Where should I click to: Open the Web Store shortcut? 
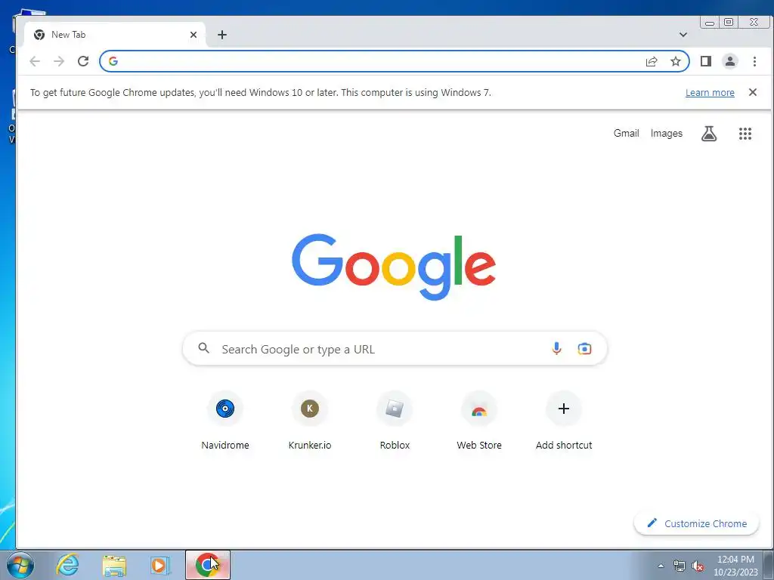tap(478, 420)
